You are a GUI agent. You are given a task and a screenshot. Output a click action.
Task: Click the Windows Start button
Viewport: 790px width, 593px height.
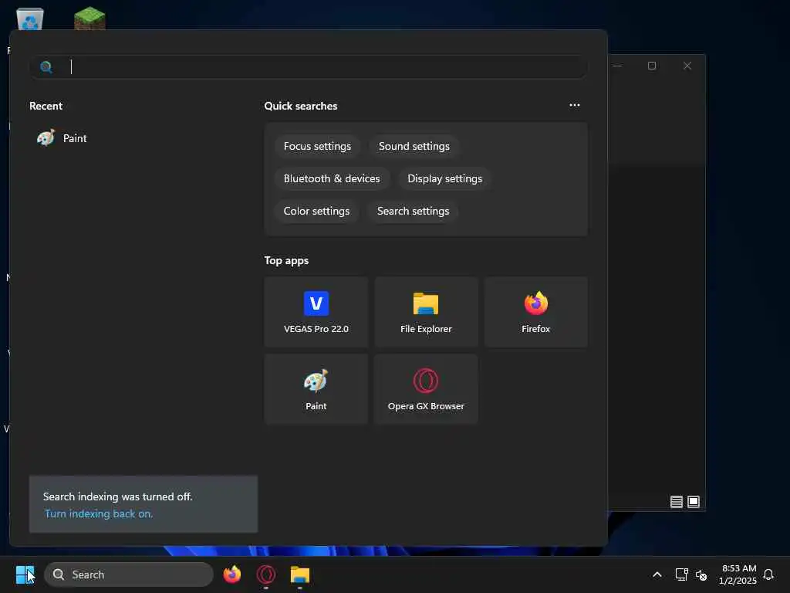(25, 574)
